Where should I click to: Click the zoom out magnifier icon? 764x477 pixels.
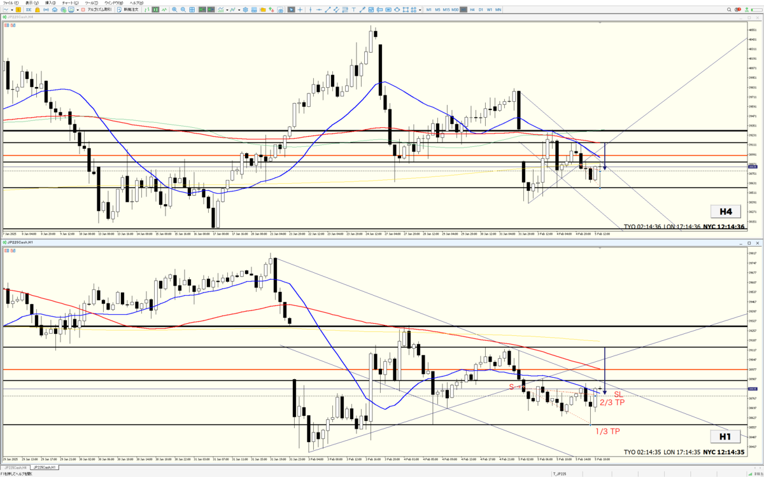[x=183, y=10]
